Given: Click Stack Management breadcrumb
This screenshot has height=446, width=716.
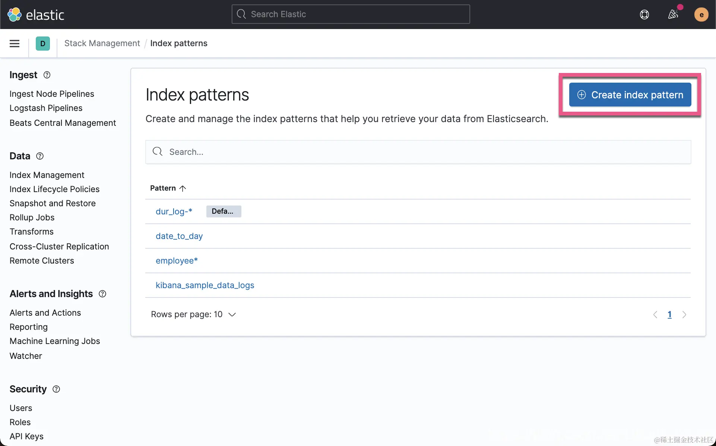Looking at the screenshot, I should pyautogui.click(x=102, y=44).
